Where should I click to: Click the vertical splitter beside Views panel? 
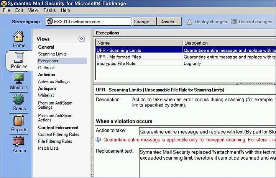pos(92,156)
